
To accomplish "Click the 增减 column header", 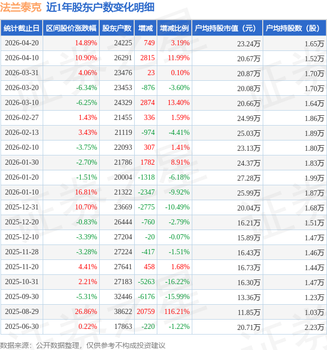I will (146, 28).
